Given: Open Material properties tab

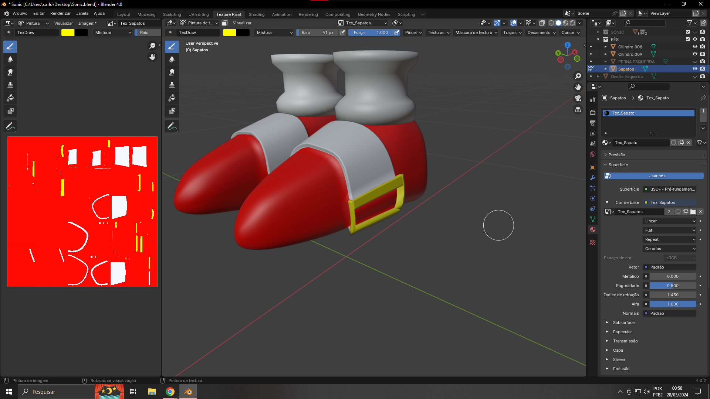Looking at the screenshot, I should coord(593,229).
